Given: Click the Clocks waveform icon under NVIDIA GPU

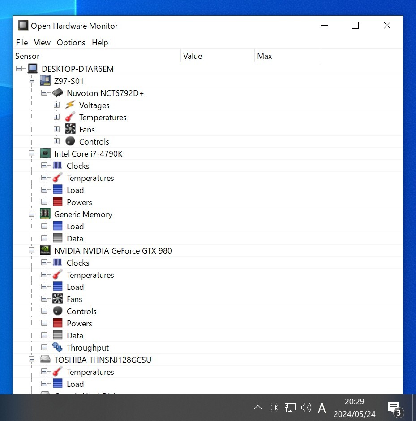Looking at the screenshot, I should [x=57, y=262].
